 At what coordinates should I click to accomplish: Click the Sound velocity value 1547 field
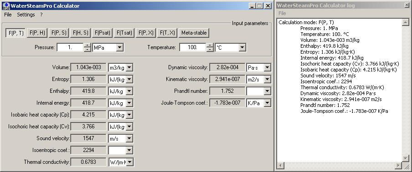(x=88, y=138)
